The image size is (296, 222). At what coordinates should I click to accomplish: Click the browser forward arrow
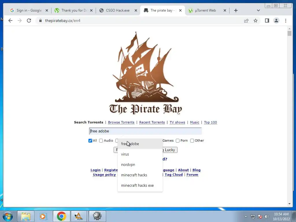coord(20,21)
